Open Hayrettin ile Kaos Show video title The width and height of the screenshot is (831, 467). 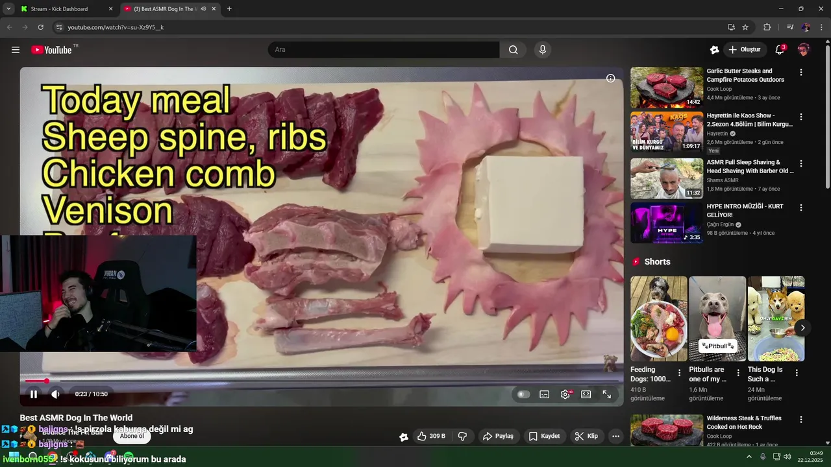coord(749,119)
